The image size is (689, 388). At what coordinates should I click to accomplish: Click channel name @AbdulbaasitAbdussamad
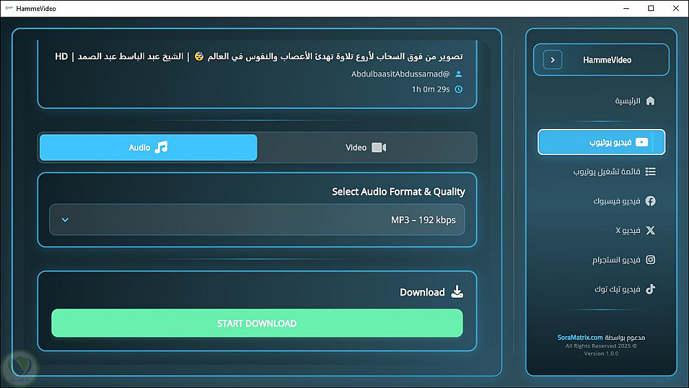(x=400, y=74)
